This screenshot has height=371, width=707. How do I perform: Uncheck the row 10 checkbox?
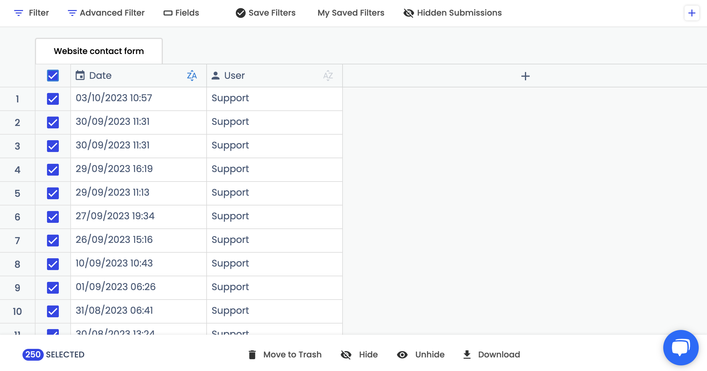click(x=53, y=311)
